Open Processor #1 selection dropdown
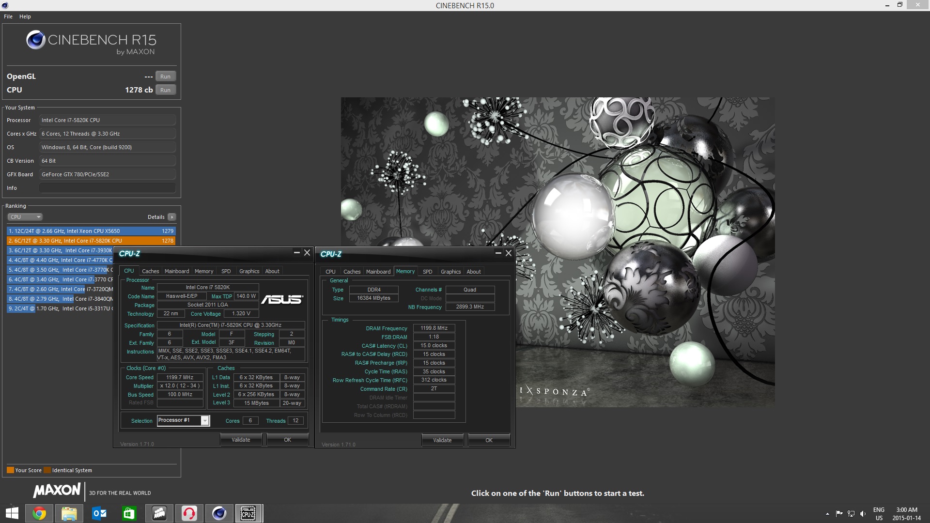The height and width of the screenshot is (523, 930). coord(183,420)
